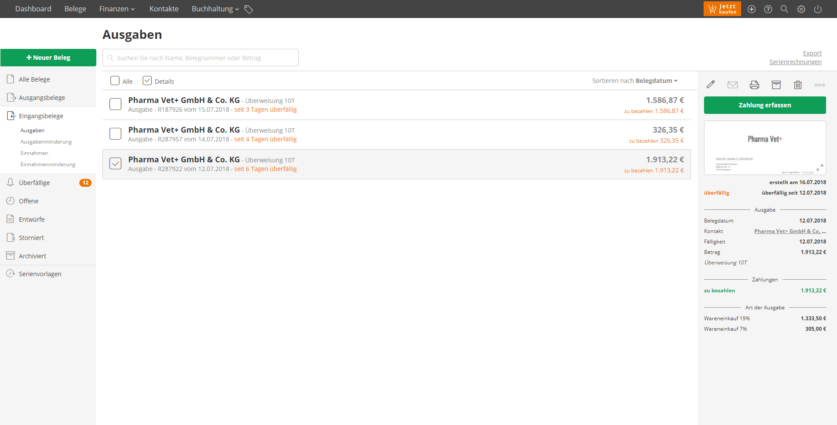Open the tag icon in top navigation
This screenshot has height=425, width=837.
248,9
